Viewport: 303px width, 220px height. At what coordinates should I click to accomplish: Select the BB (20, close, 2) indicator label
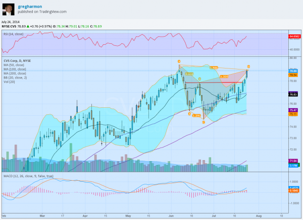click(x=15, y=78)
